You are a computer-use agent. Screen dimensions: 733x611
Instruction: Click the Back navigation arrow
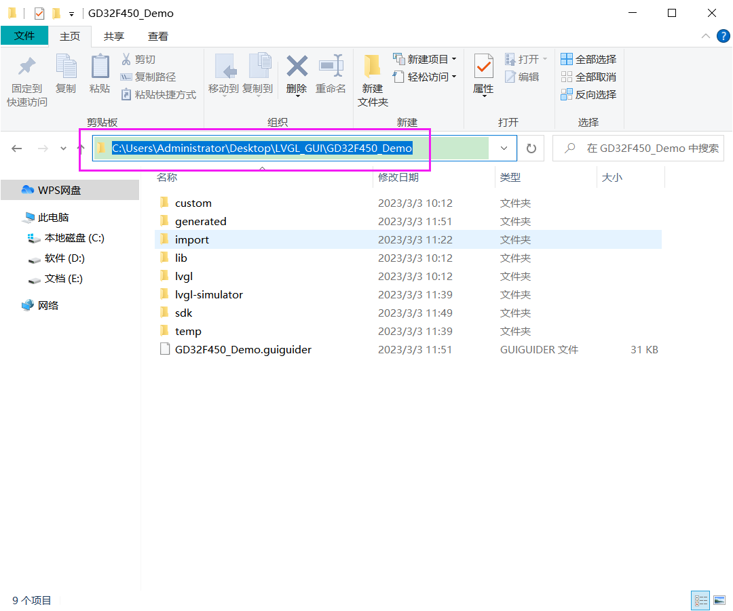pos(17,149)
